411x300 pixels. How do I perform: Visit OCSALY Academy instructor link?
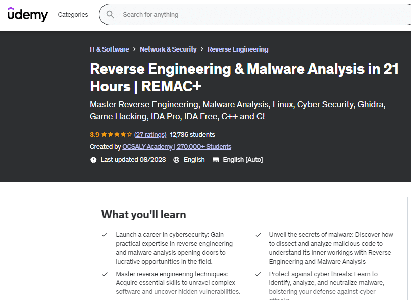point(177,147)
